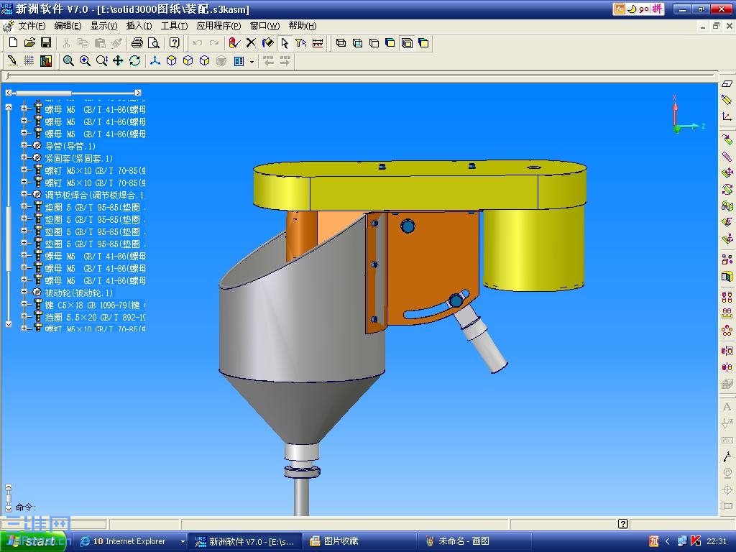Toggle the last yellow shaded cube mode
Viewport: 736px width, 552px height.
(423, 43)
